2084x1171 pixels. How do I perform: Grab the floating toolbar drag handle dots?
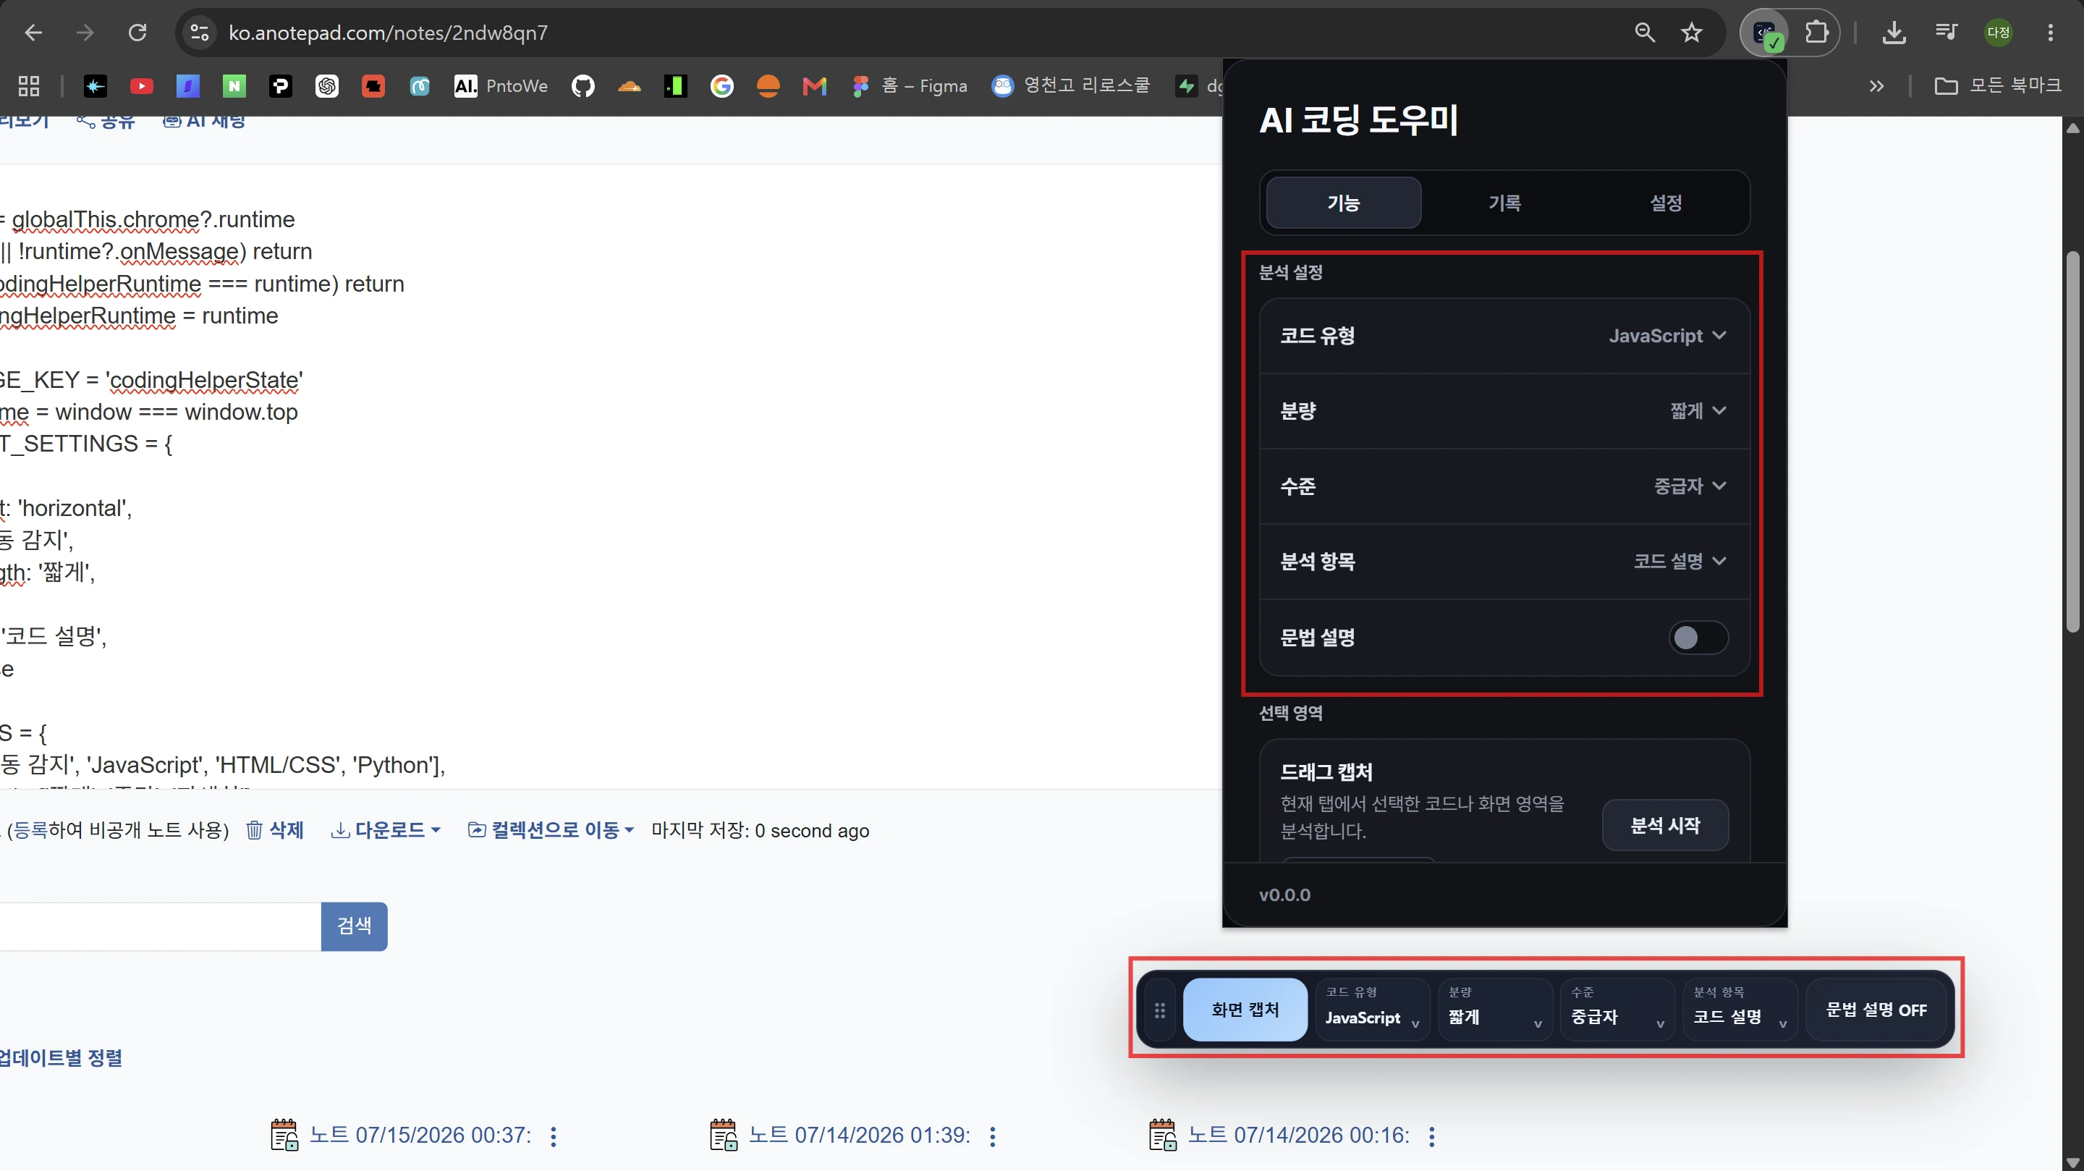point(1159,1010)
